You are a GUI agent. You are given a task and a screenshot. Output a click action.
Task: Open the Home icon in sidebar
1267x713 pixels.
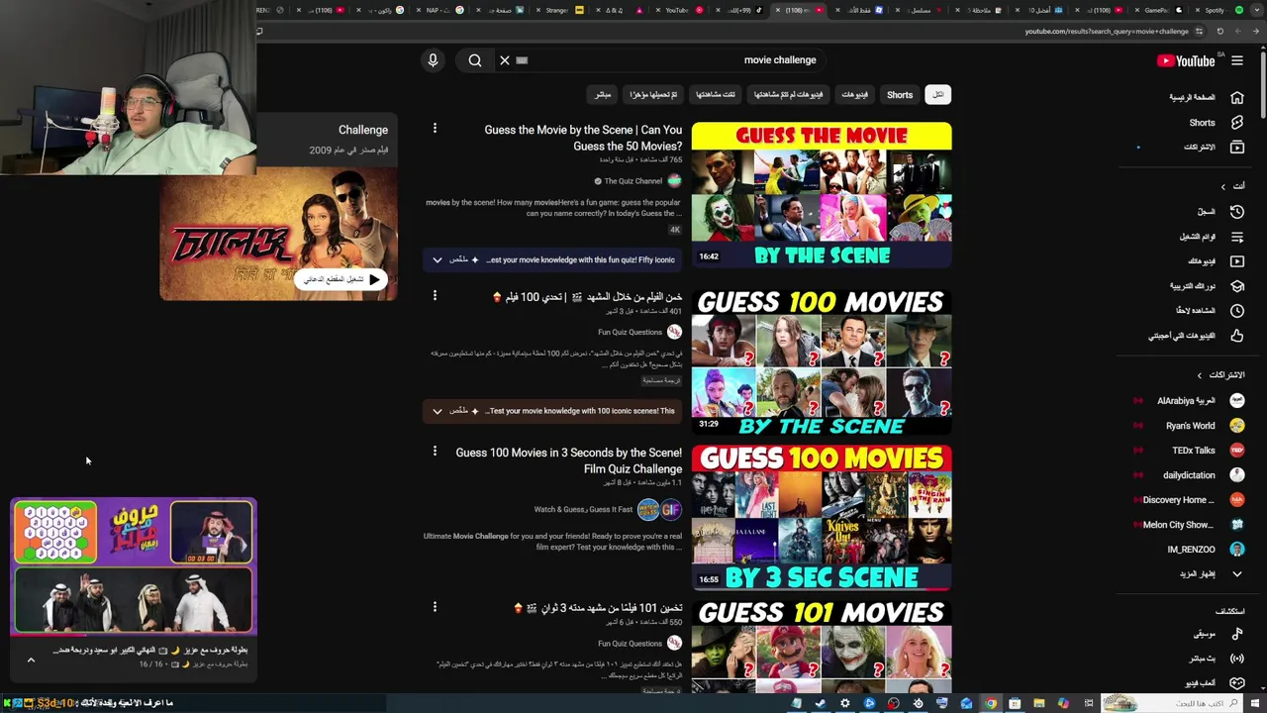pyautogui.click(x=1236, y=97)
